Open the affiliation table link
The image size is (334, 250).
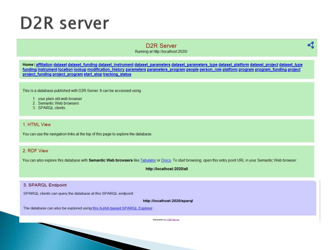(44, 65)
